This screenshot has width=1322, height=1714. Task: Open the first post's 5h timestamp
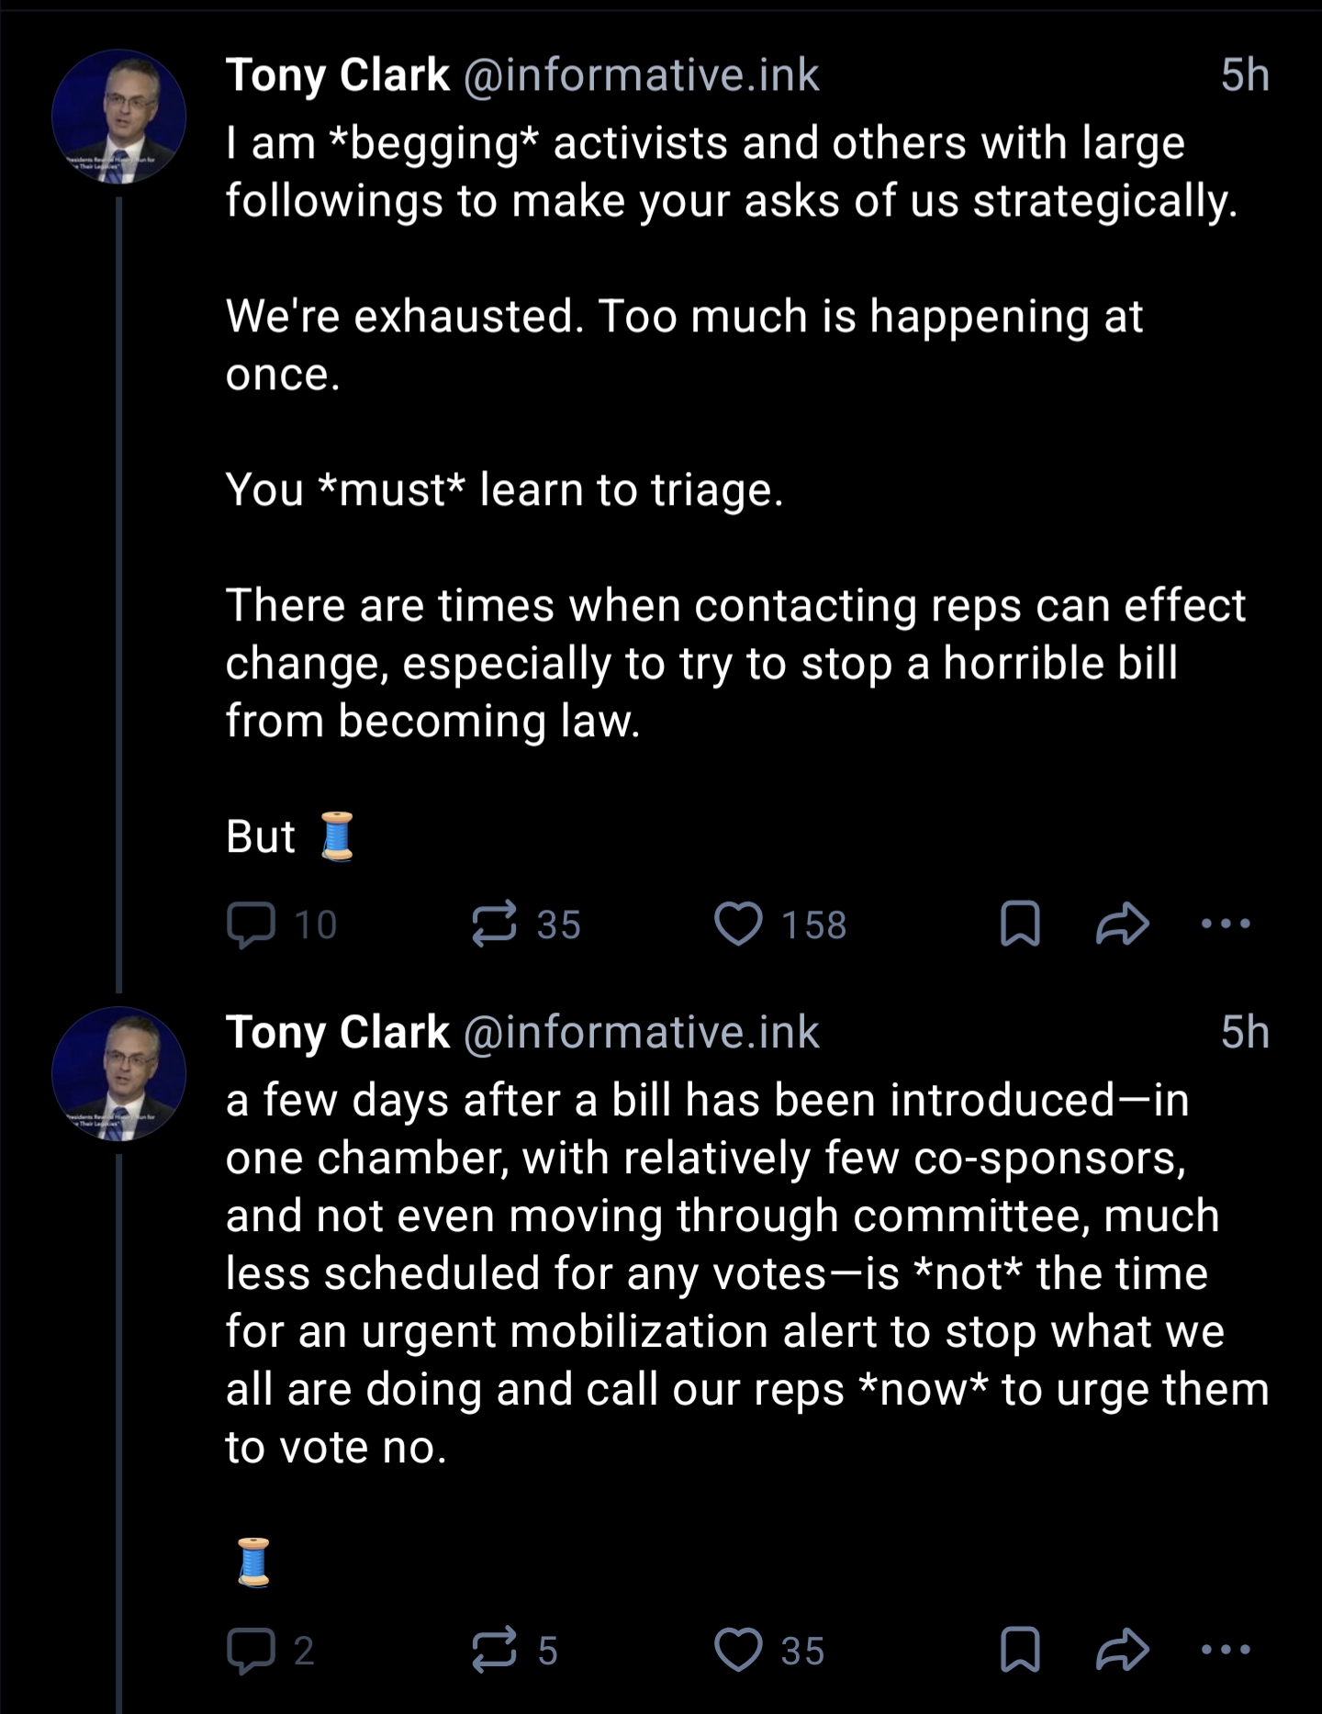point(1245,74)
